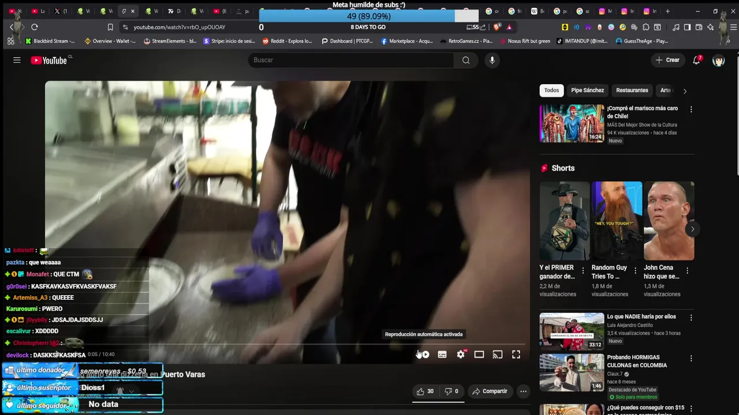Open the Noxus Rift but green bookmark

[525, 41]
